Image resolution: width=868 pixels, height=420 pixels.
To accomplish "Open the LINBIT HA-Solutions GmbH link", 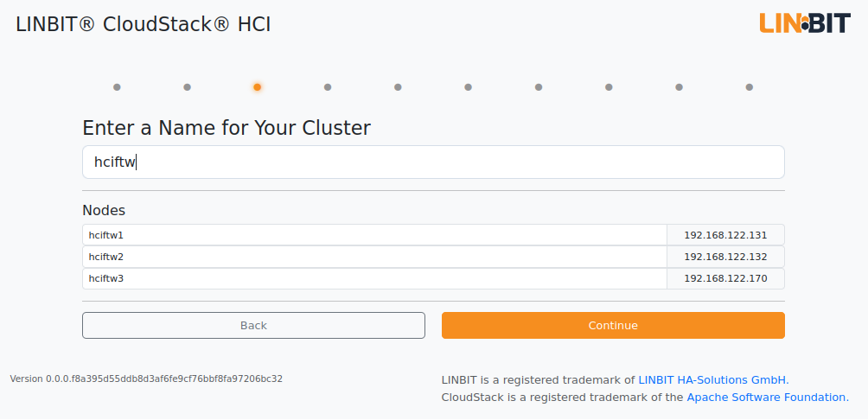I will [713, 380].
